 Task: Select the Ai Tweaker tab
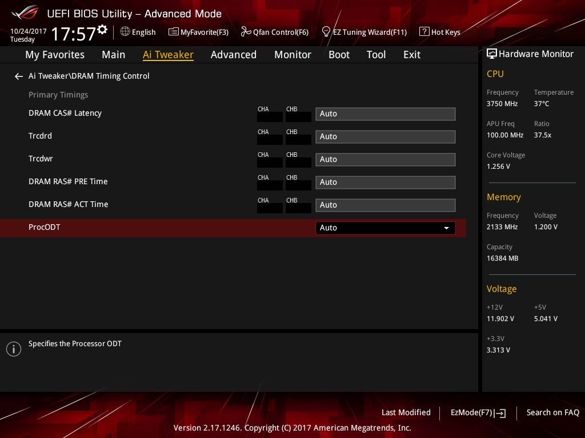tap(168, 55)
